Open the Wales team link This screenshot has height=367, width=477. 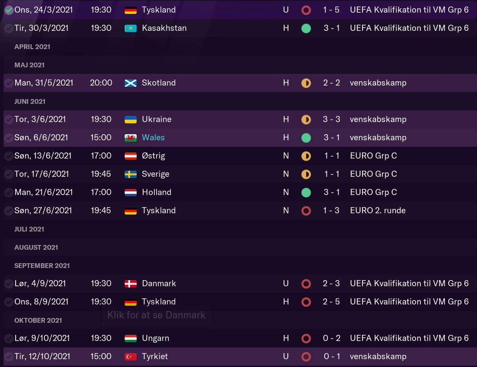tap(153, 138)
